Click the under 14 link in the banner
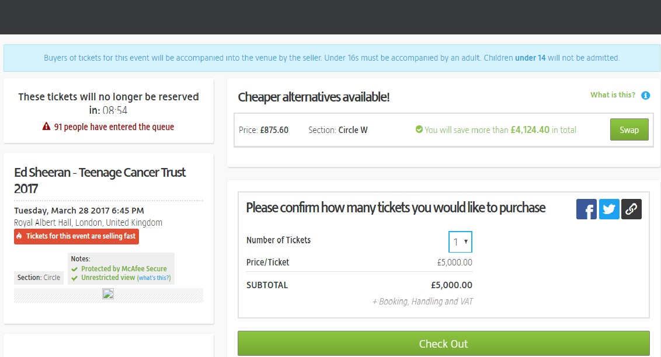Image resolution: width=661 pixels, height=357 pixels. (x=530, y=58)
